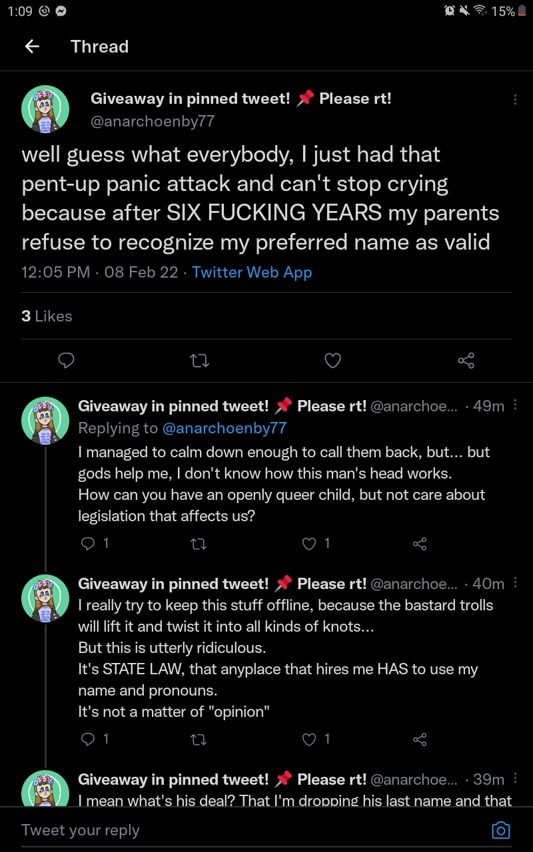The image size is (533, 852).
Task: Share the STATE LAW reply tweet
Action: [x=420, y=739]
